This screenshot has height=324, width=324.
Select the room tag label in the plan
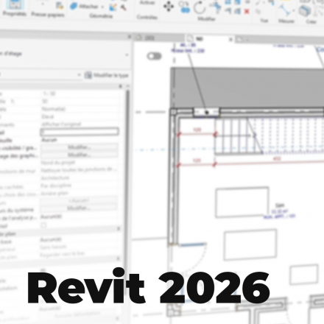point(280,211)
